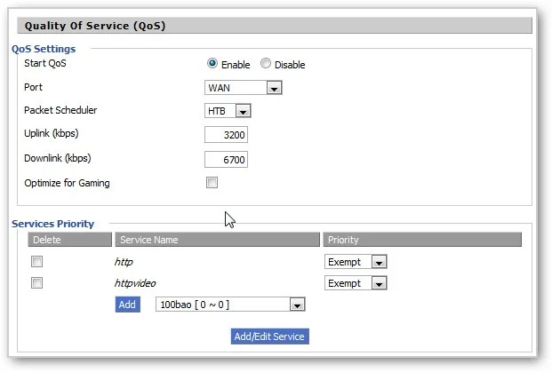Image resolution: width=552 pixels, height=372 pixels.
Task: Open the Port dropdown showing WAN
Action: [244, 88]
